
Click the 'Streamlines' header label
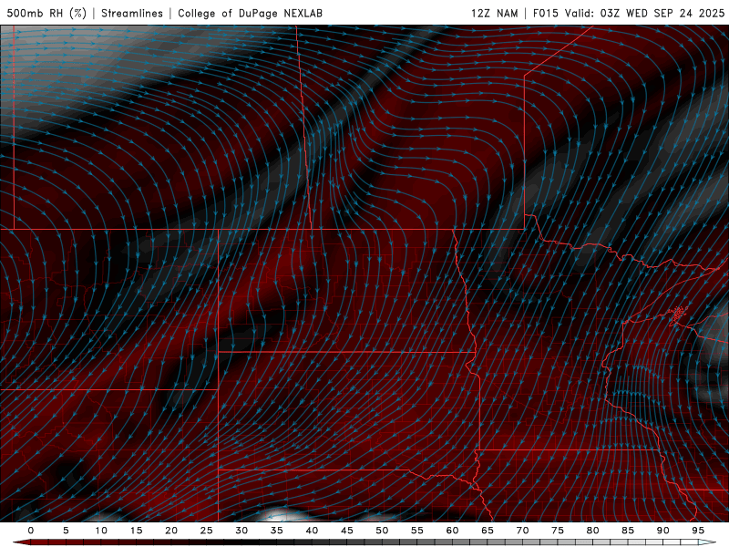click(x=132, y=14)
